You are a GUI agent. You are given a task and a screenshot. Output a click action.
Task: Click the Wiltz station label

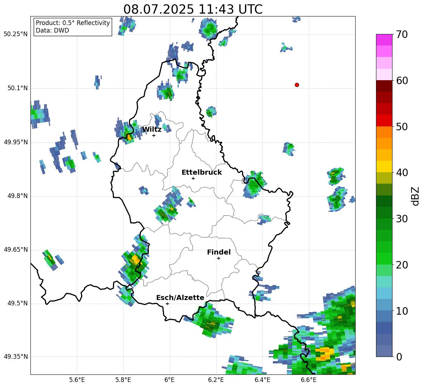point(152,130)
